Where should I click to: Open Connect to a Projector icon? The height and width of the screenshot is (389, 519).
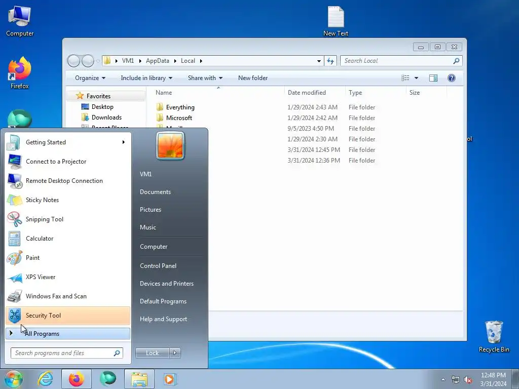click(x=14, y=162)
